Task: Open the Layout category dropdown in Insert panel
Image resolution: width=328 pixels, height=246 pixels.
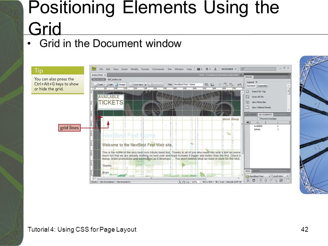Action: point(252,82)
